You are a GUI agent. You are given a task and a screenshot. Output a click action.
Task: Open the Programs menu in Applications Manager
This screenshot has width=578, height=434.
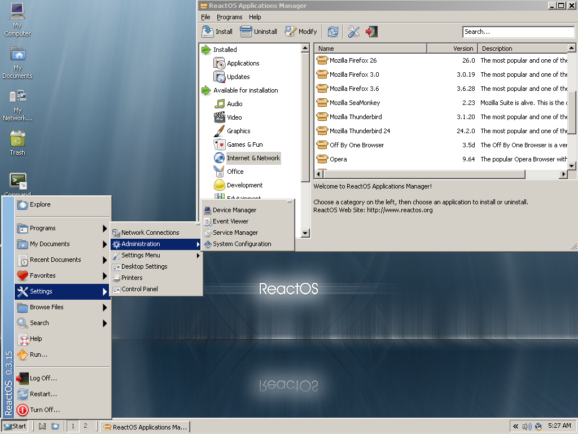[229, 17]
